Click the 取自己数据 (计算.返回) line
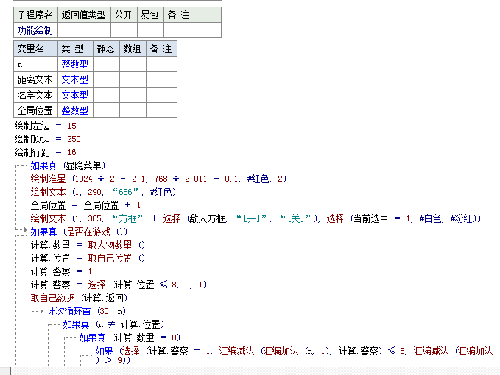Image resolution: width=500 pixels, height=375 pixels. pos(79,298)
